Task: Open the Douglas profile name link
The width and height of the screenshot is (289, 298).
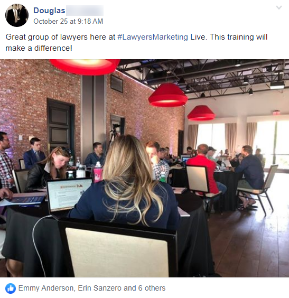Action: pos(50,11)
